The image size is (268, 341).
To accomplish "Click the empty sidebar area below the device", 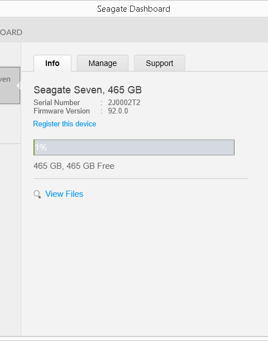I will (x=10, y=239).
